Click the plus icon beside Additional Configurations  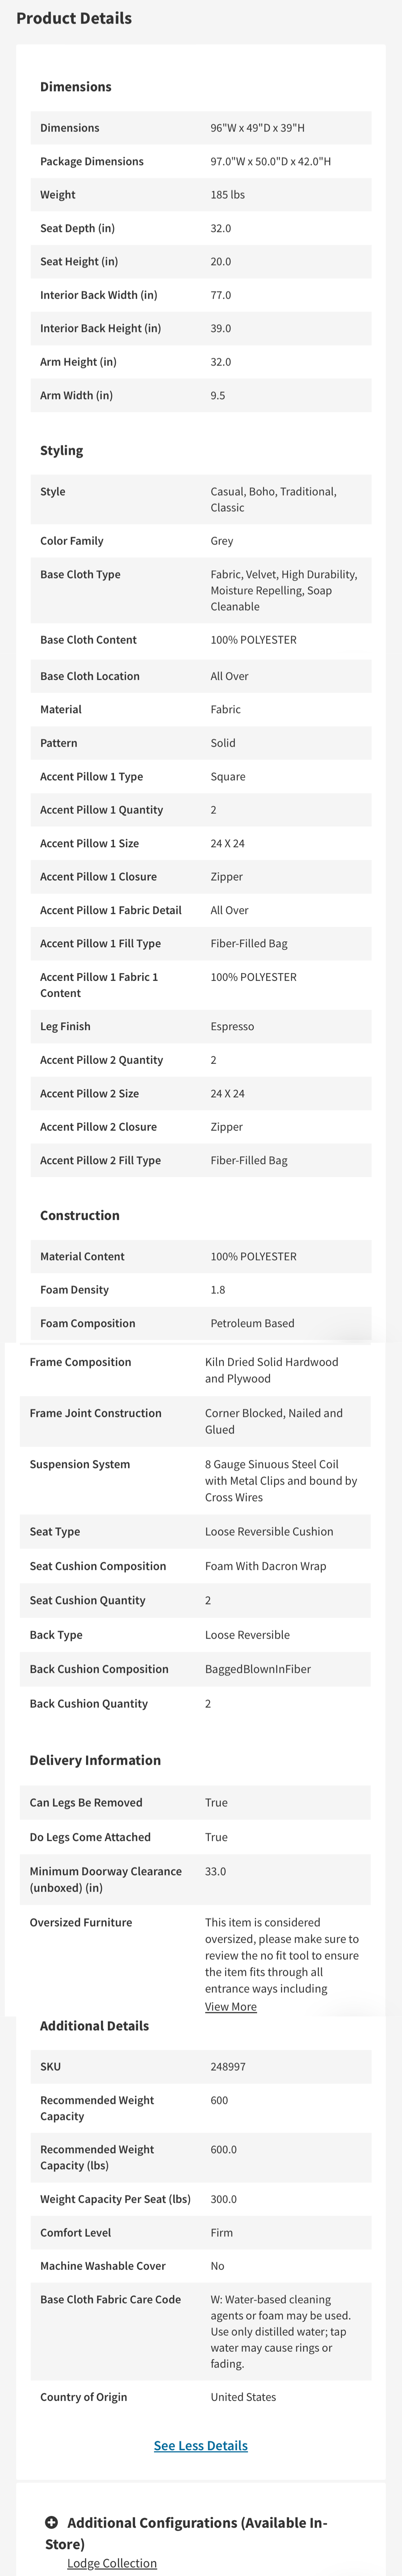(52, 2522)
